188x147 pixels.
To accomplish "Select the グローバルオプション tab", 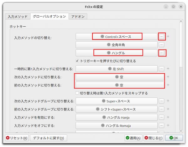I will [50, 16].
